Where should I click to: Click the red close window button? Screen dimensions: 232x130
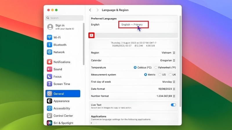(48, 10)
